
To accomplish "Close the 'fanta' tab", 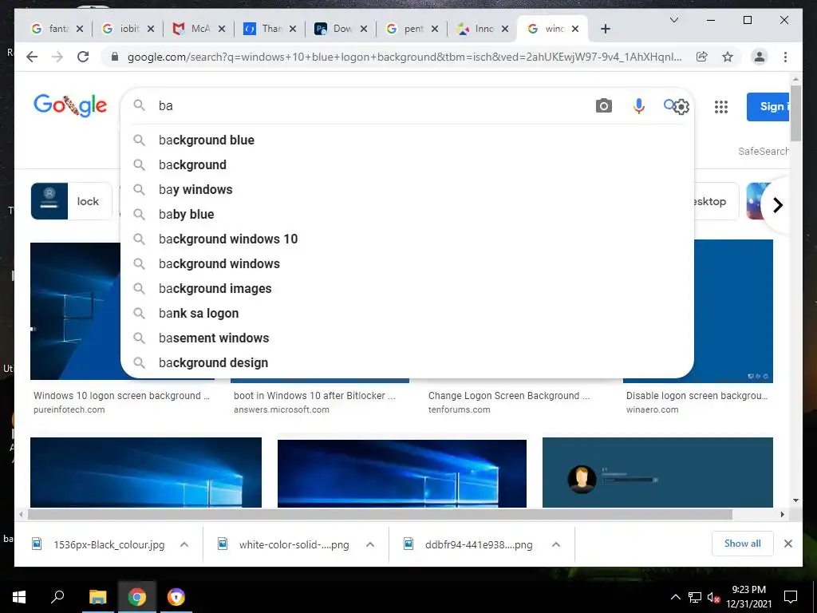I will coord(79,29).
